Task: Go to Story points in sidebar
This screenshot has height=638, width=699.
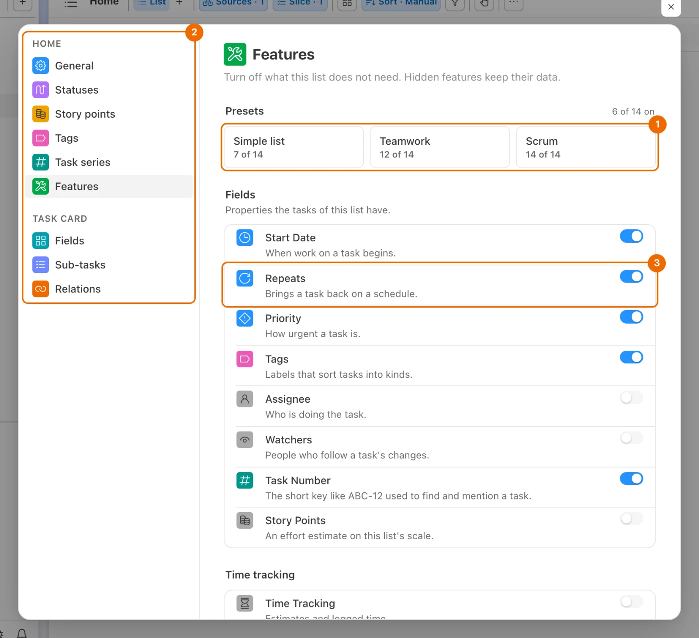Action: pyautogui.click(x=109, y=114)
